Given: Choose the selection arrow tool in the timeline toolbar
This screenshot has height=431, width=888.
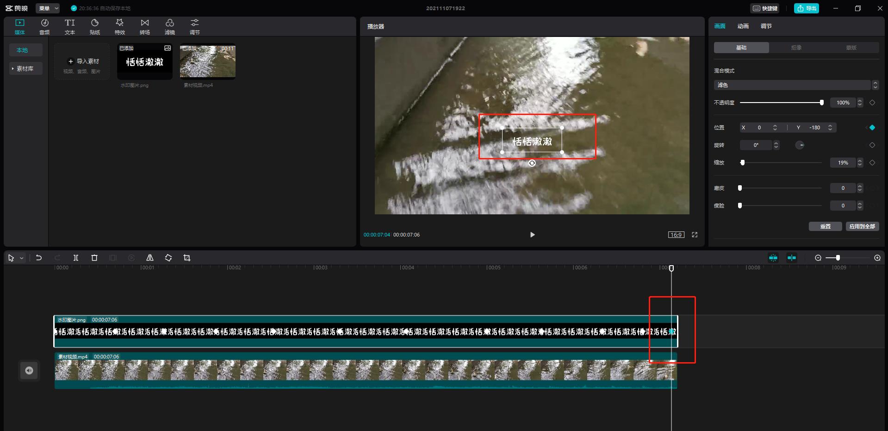Looking at the screenshot, I should (11, 258).
